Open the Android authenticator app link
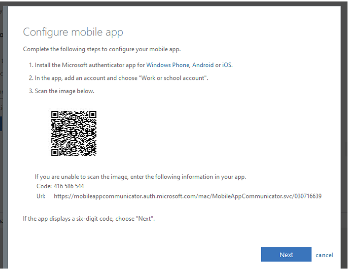Screen dimensions: 348x271 (x=203, y=65)
